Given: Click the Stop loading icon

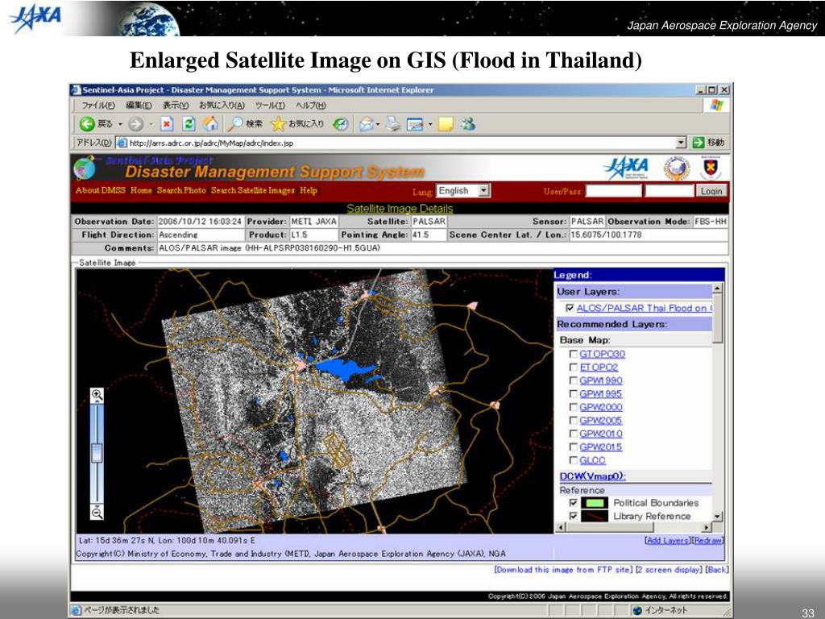Looking at the screenshot, I should [167, 124].
